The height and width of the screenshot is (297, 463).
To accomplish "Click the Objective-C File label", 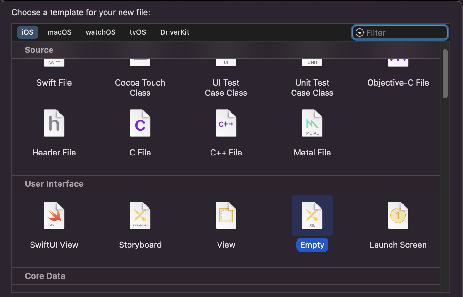I will (x=398, y=83).
